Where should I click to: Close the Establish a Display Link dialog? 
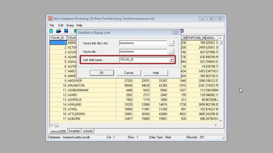point(176,33)
